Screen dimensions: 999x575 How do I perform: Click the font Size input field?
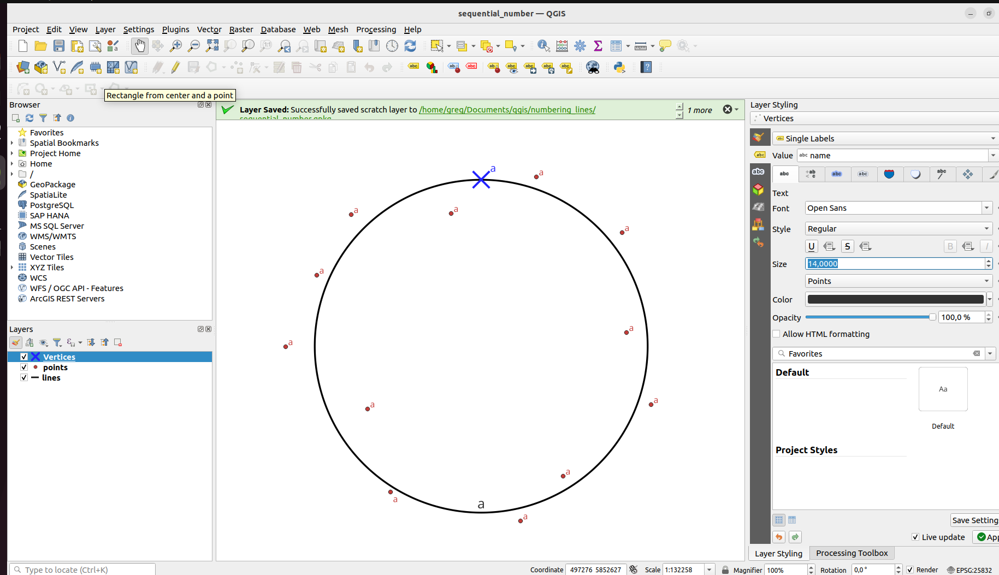[x=895, y=263]
